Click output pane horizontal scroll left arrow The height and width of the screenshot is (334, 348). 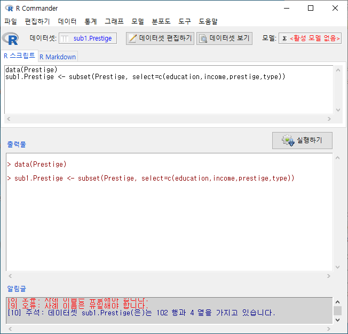point(10,276)
